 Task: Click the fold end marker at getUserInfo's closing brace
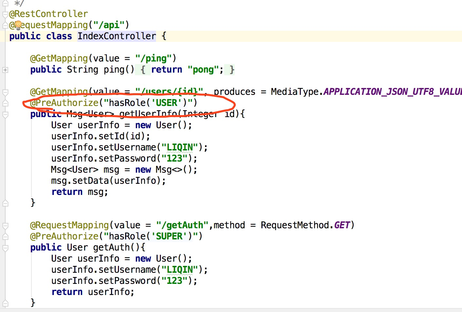[x=5, y=203]
